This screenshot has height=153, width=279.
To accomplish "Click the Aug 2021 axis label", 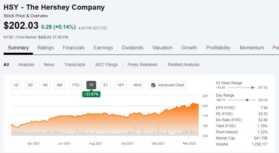I will pos(95,143).
